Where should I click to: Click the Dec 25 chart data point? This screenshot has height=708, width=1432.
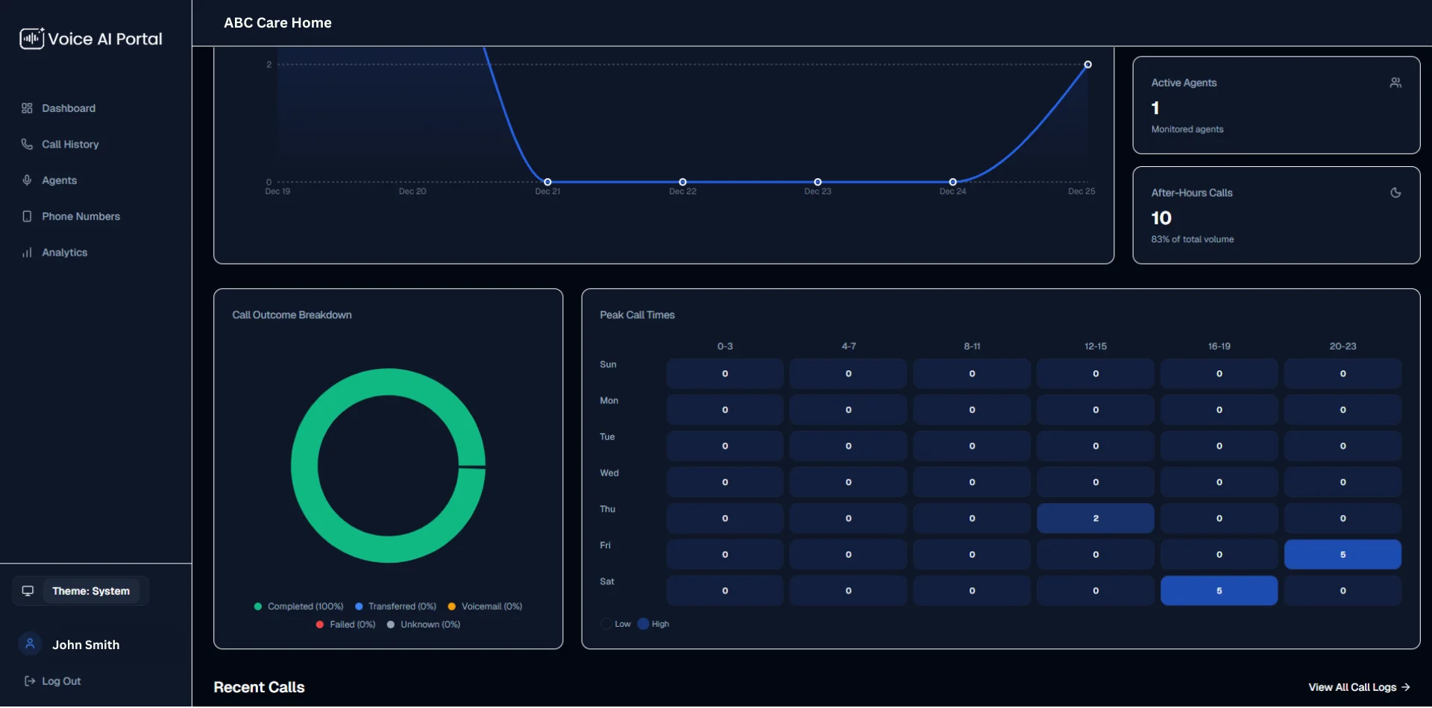[1087, 65]
